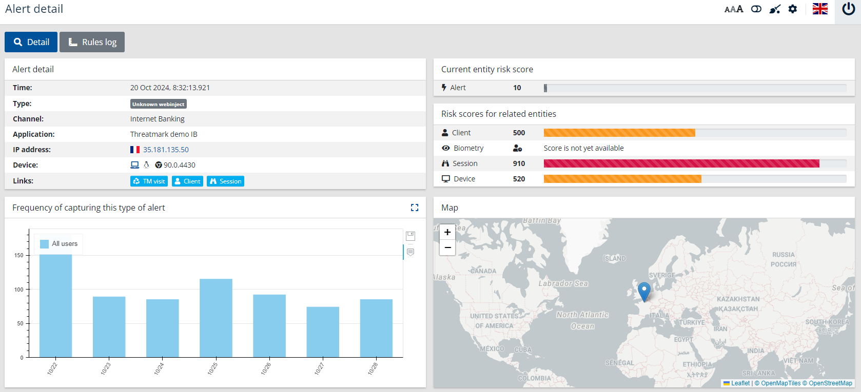Click the Alert risk score bar
The height and width of the screenshot is (392, 861).
pyautogui.click(x=695, y=88)
